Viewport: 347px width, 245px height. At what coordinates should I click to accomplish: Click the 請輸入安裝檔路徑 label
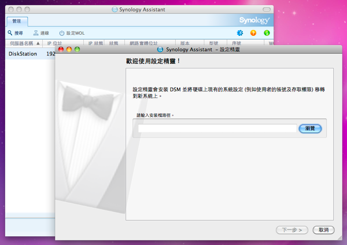point(155,115)
